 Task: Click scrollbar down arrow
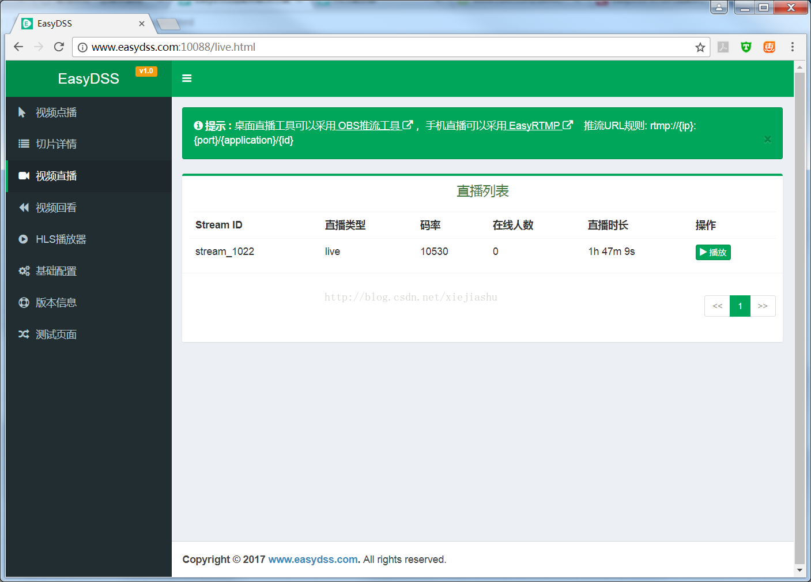pos(799,570)
